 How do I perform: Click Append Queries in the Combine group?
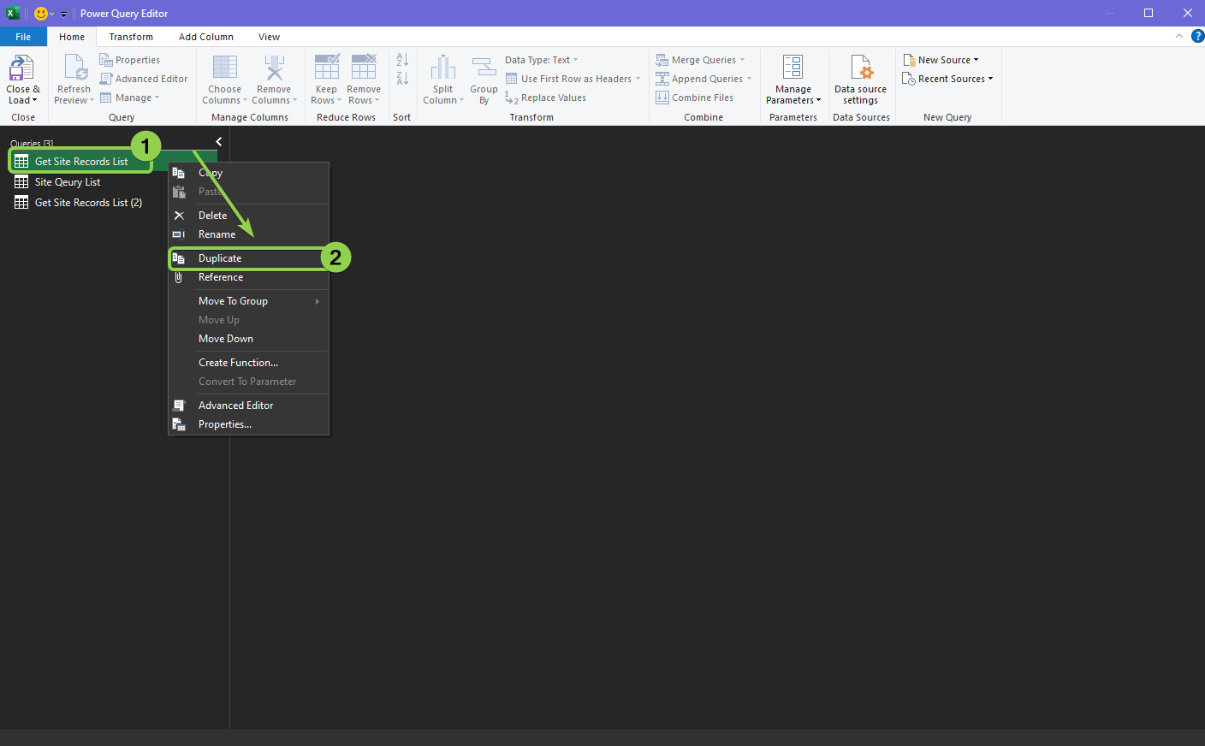703,79
